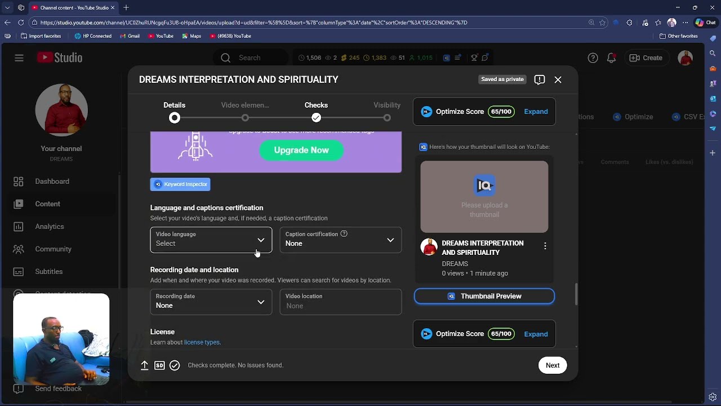Open the Gmail bookmark
This screenshot has height=406, width=721.
129,36
